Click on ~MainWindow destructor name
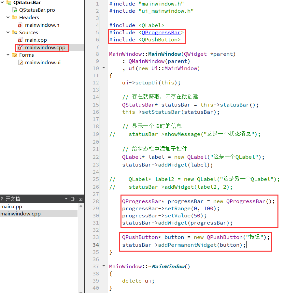Image resolution: width=283 pixels, height=293 pixels. (168, 266)
